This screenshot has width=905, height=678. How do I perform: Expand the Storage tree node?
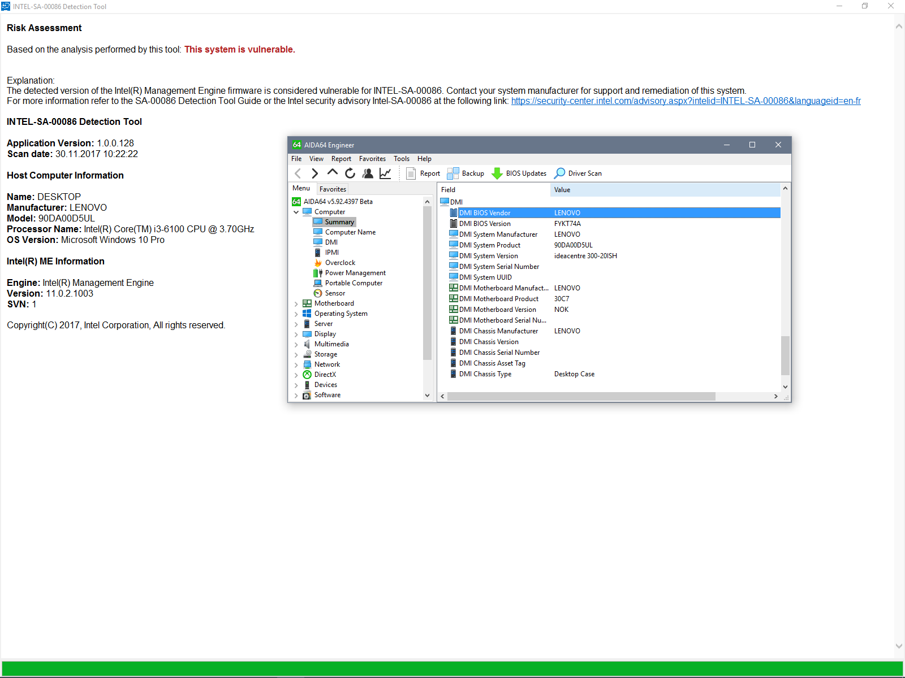click(x=296, y=355)
